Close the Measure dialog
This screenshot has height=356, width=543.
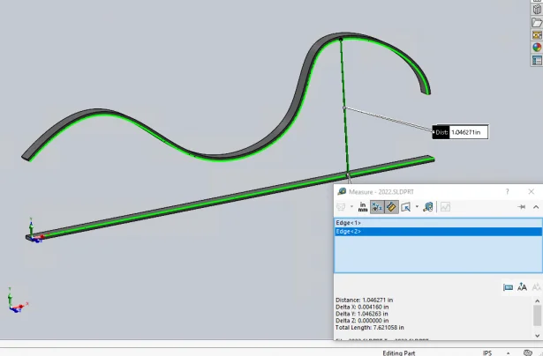tap(531, 191)
